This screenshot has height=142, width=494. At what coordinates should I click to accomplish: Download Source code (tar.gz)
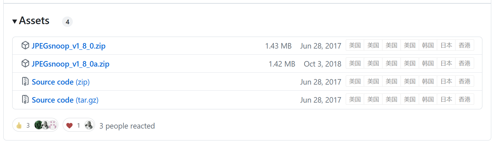[x=65, y=100]
